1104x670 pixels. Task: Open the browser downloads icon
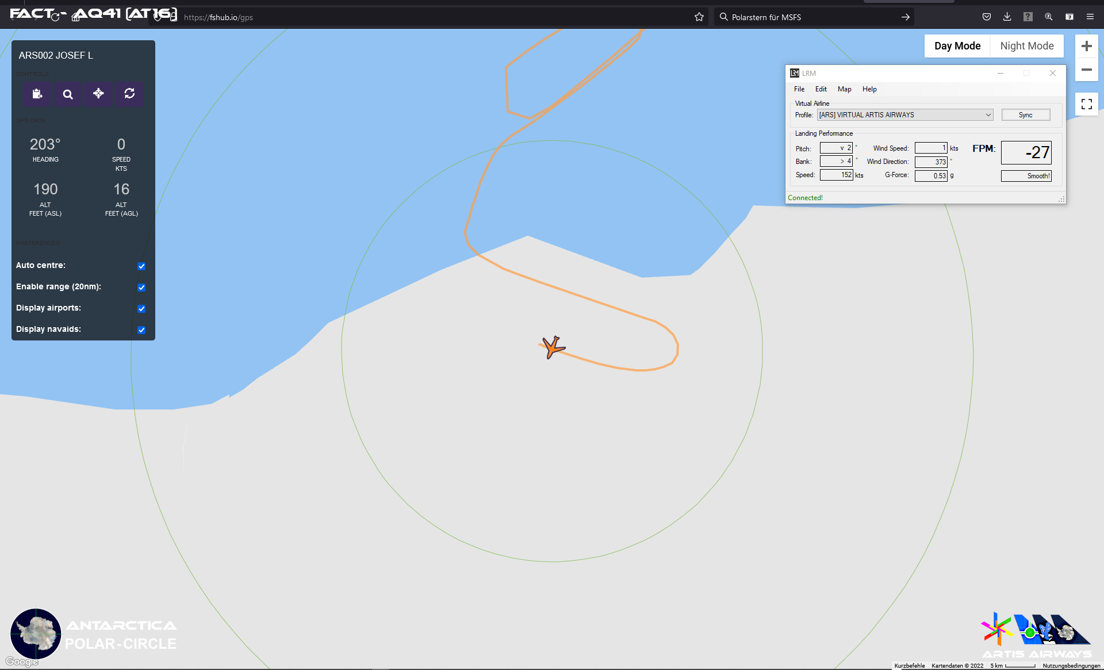[1007, 17]
